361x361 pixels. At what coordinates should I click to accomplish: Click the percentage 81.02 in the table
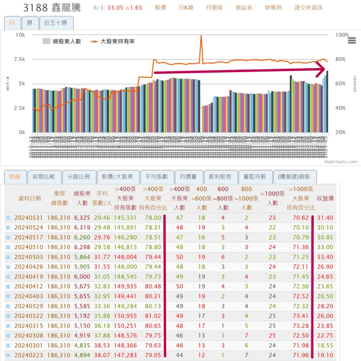[153, 316]
